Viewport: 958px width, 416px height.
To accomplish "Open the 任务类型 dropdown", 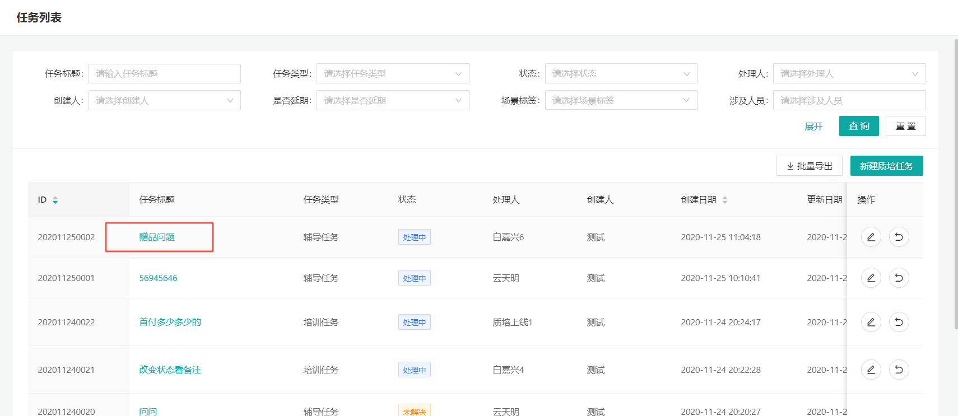I will 393,73.
